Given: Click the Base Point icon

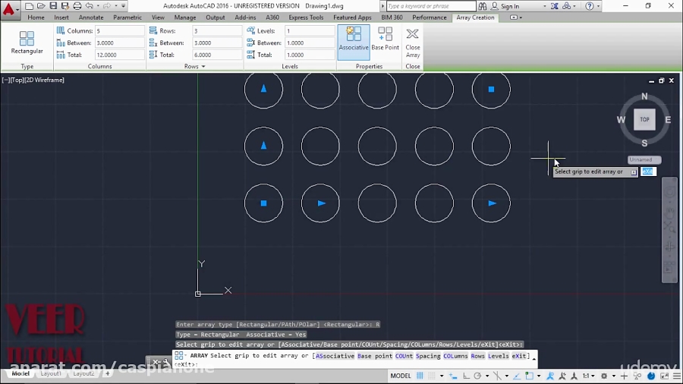Looking at the screenshot, I should pyautogui.click(x=385, y=38).
